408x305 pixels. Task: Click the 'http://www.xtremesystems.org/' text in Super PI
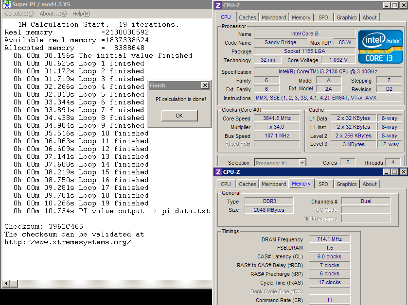(x=68, y=242)
